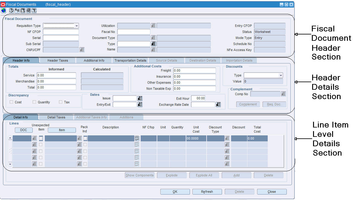The height and width of the screenshot is (200, 353).
Task: Open the Issue date calendar icon
Action: click(140, 98)
